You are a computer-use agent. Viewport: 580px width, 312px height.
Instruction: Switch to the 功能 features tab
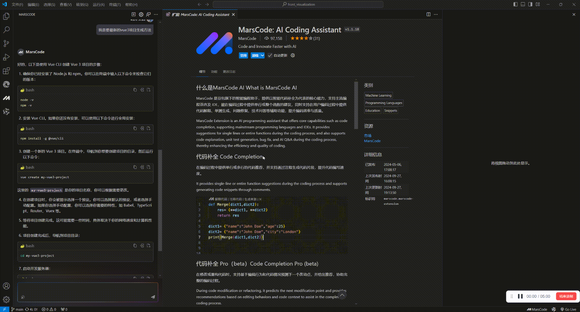(214, 72)
